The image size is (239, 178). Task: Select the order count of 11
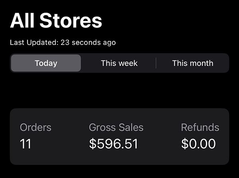(25, 144)
